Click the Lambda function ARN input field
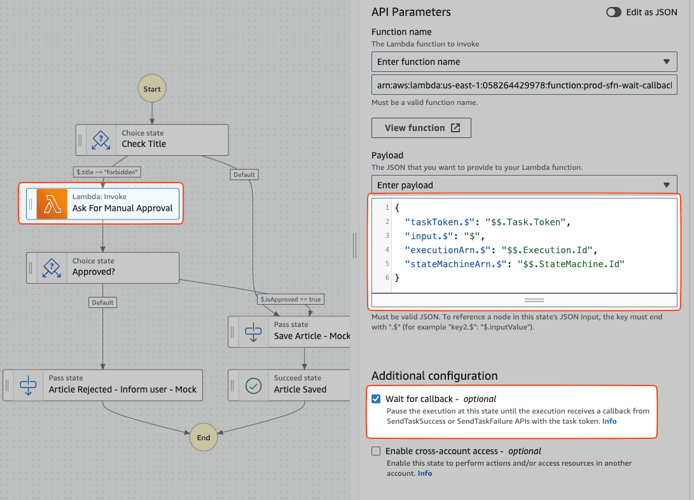This screenshot has width=694, height=500. click(x=524, y=84)
